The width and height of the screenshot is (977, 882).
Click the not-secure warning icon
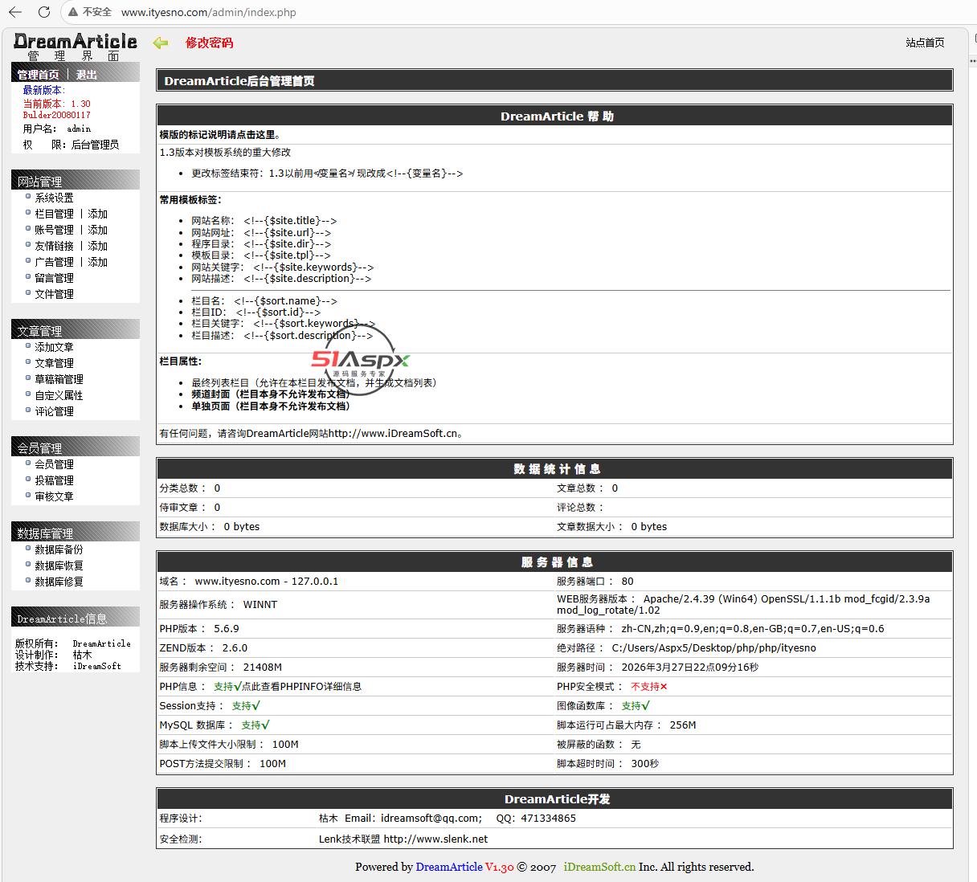point(73,12)
